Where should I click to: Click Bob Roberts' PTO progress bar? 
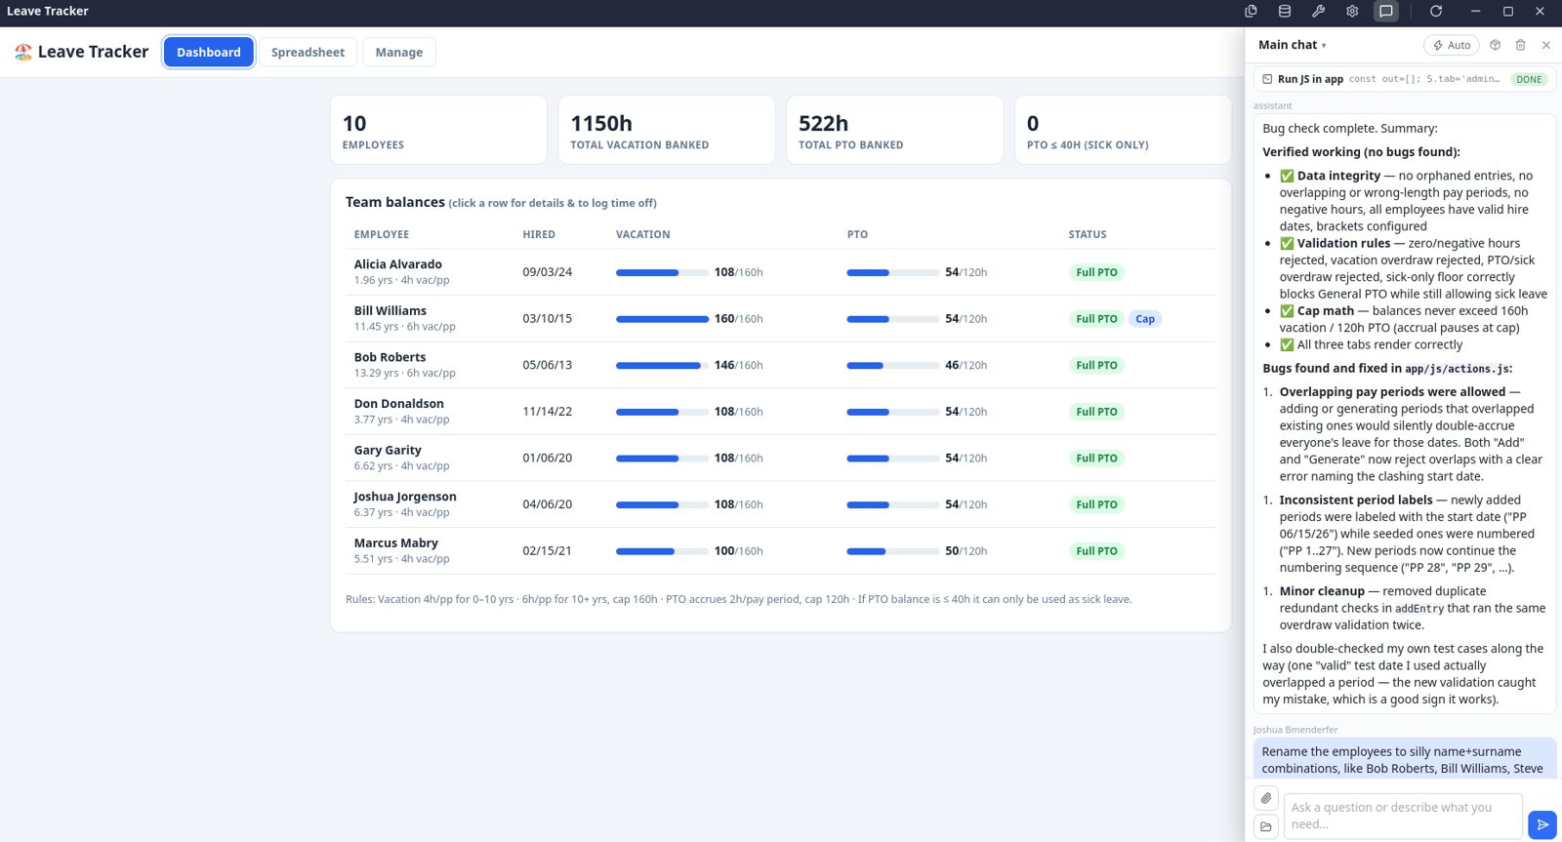893,366
